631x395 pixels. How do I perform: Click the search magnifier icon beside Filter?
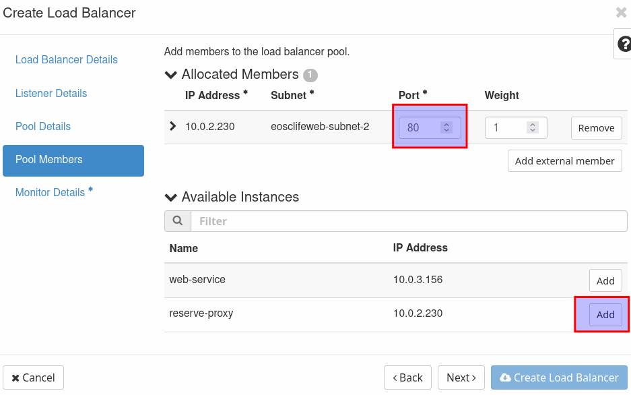(x=178, y=221)
